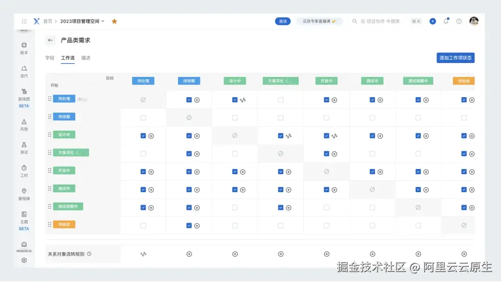
Task: Click the 邀请 button in the top bar
Action: point(283,21)
